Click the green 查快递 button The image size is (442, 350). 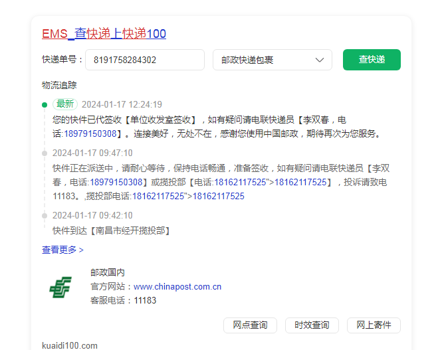coord(372,59)
